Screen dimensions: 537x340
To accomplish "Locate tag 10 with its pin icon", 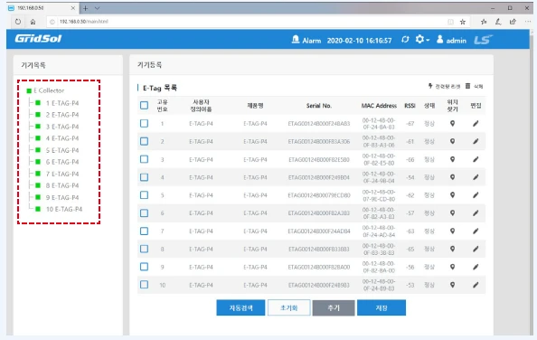I will [x=452, y=285].
